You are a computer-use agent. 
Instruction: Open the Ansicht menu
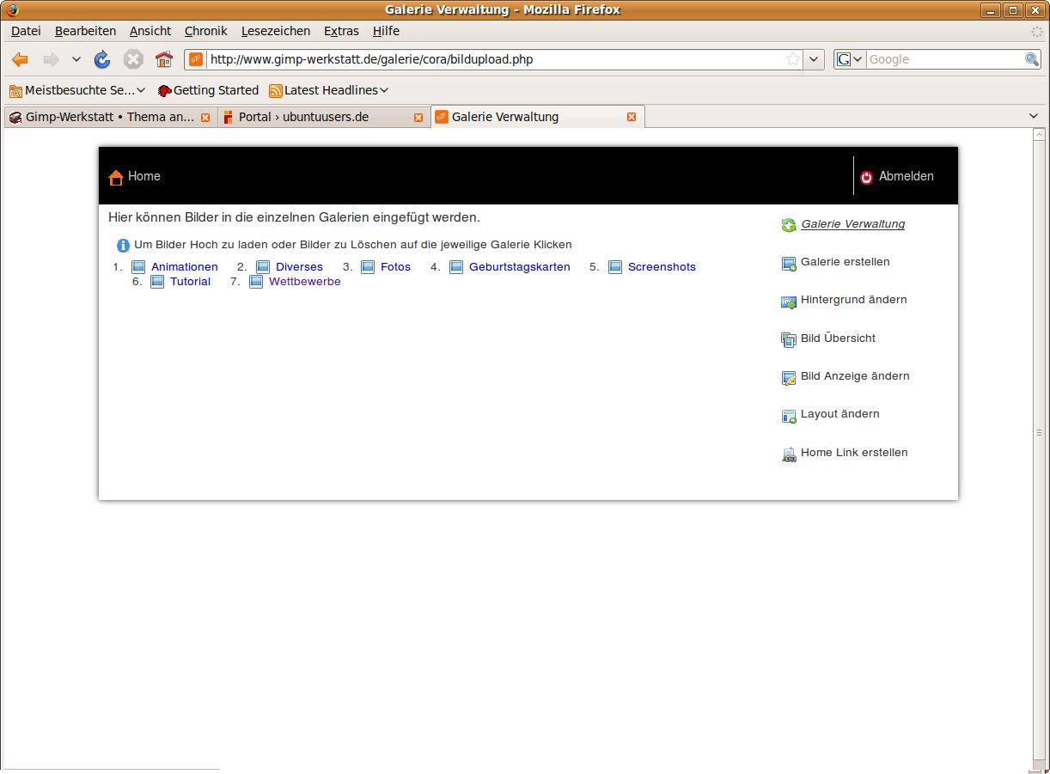point(150,31)
